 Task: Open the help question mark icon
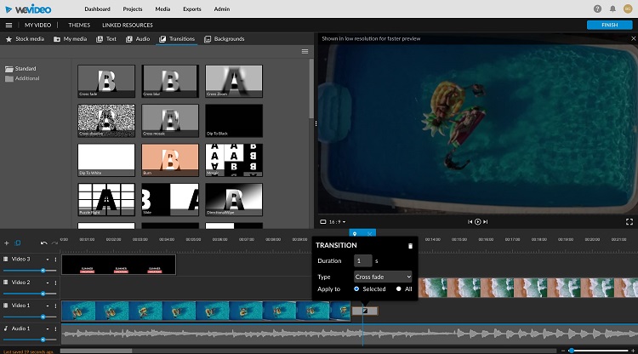[x=597, y=9]
